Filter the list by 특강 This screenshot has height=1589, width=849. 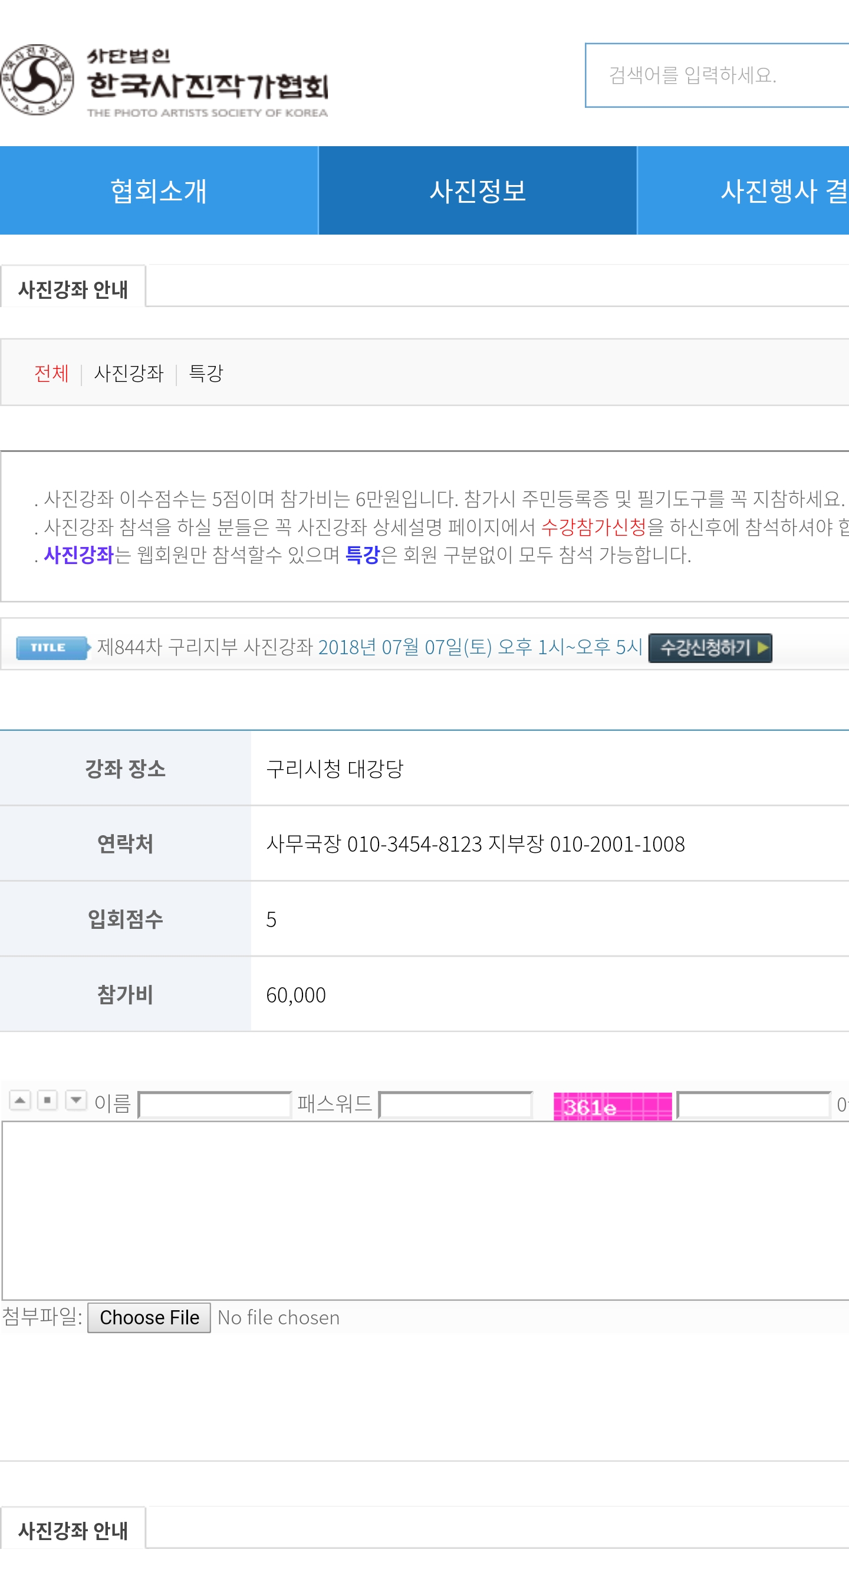[205, 373]
